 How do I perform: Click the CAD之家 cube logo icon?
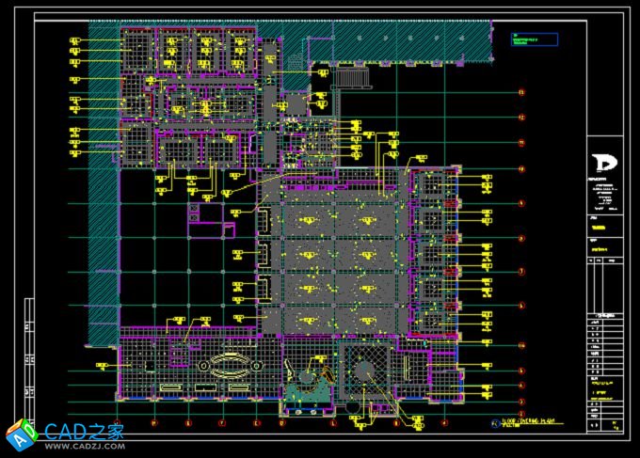pyautogui.click(x=19, y=434)
